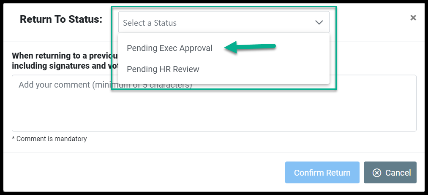This screenshot has height=195, width=428.
Task: Focus the comment text area
Action: pos(214,103)
